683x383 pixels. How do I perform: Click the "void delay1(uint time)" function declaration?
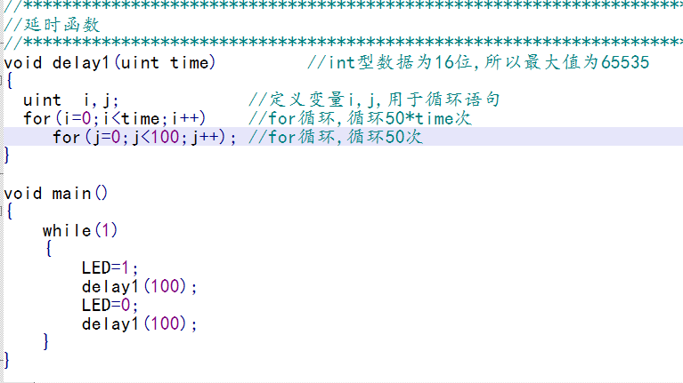pyautogui.click(x=110, y=62)
